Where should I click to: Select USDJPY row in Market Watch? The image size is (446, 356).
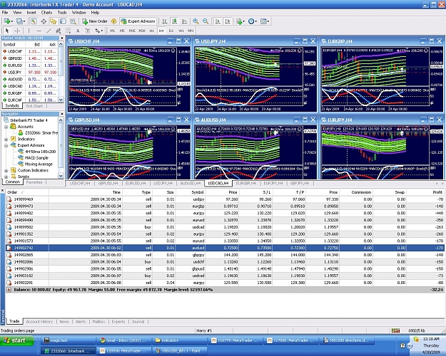tap(29, 73)
